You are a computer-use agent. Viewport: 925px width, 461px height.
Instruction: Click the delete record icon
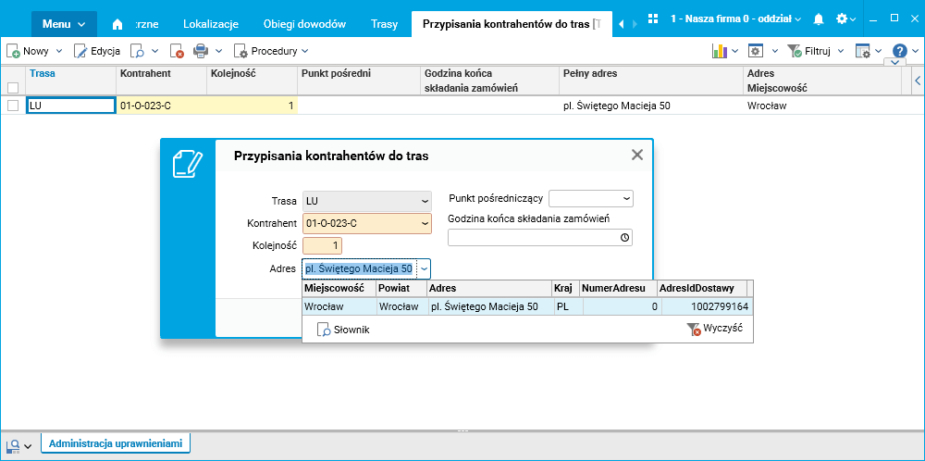click(177, 51)
